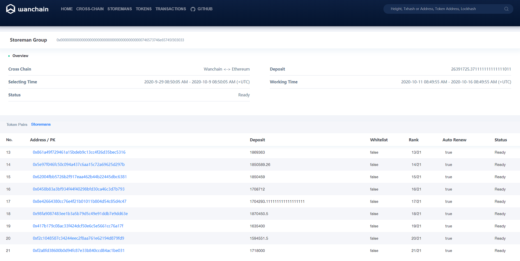This screenshot has height=261, width=520.
Task: Click the search magnifier icon
Action: [506, 9]
